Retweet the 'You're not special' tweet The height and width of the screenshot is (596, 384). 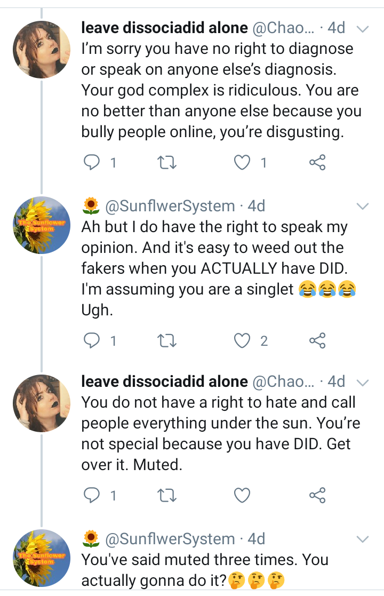coord(167,496)
